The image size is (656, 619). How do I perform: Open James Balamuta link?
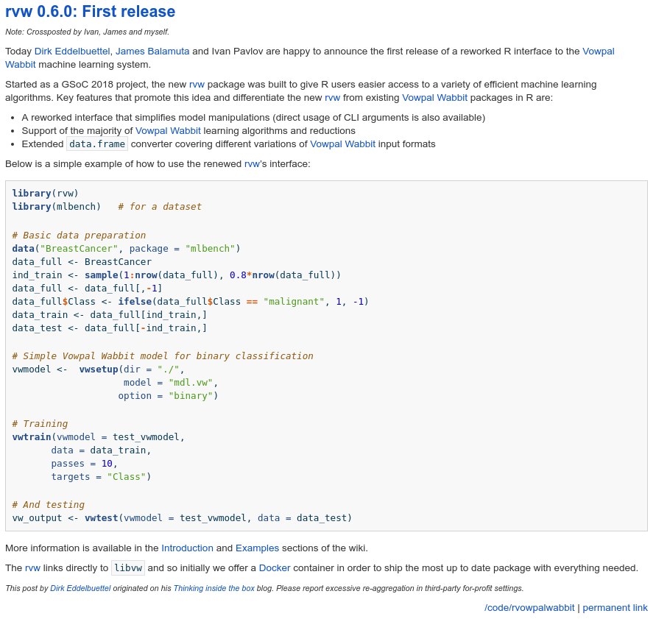152,52
